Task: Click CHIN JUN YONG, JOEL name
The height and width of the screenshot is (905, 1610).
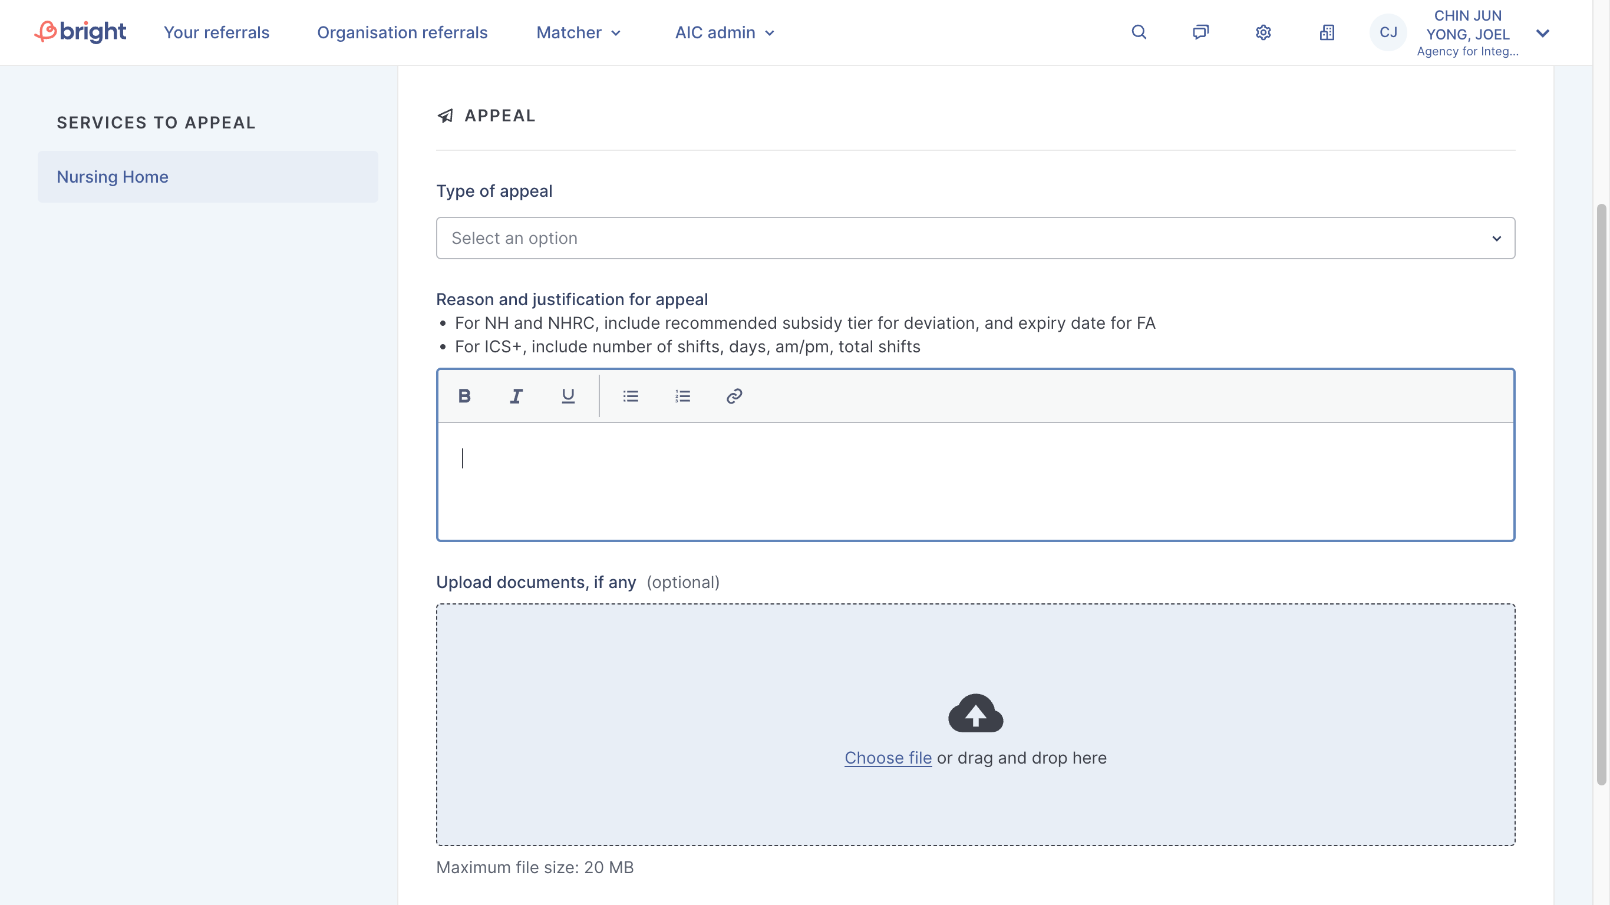Action: tap(1467, 25)
